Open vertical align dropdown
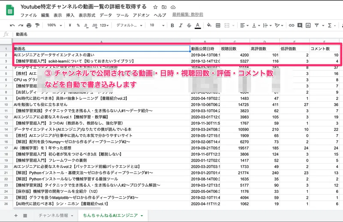This screenshot has height=222, width=343. [256, 25]
